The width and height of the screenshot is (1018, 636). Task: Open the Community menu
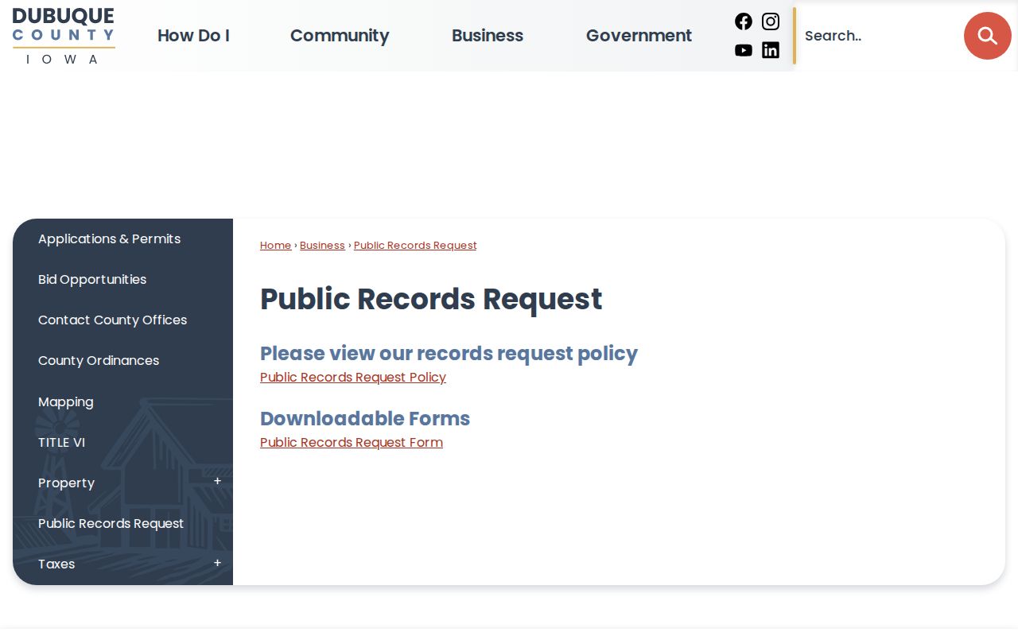pos(340,36)
